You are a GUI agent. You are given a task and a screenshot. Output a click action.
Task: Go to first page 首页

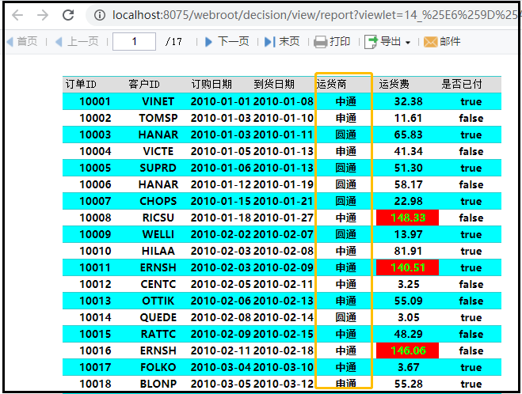[x=22, y=42]
